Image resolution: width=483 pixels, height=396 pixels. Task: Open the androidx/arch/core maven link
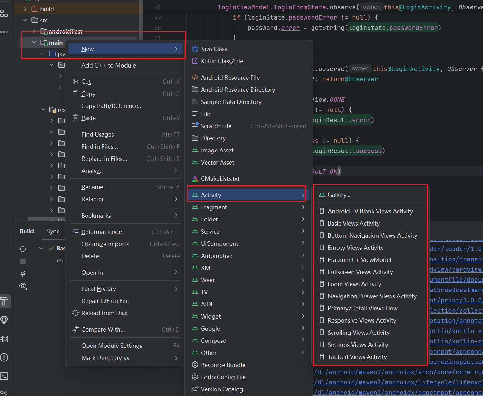(398, 372)
